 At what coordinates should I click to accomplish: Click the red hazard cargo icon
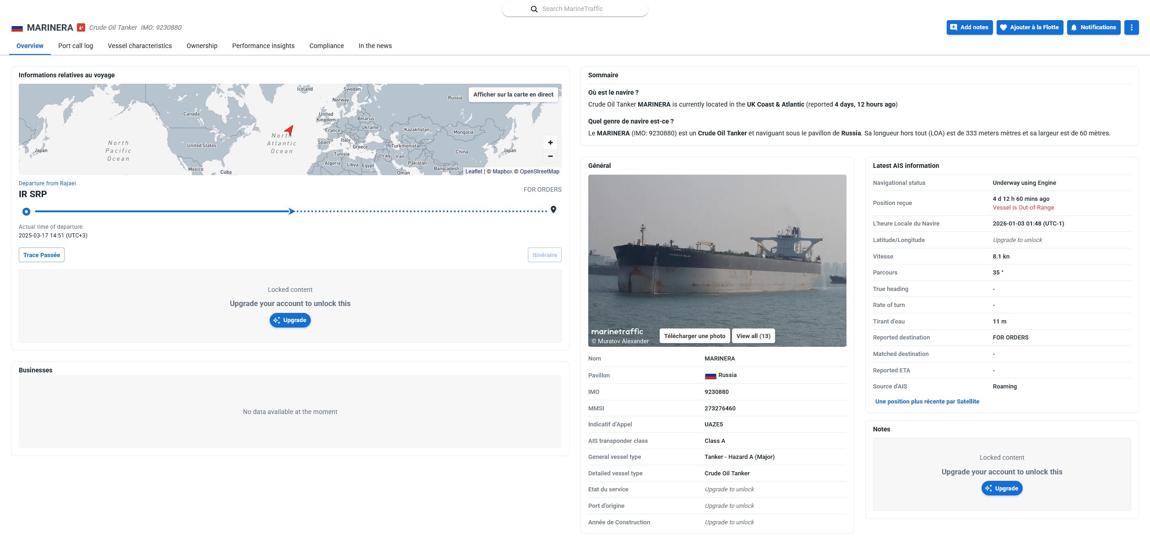pos(81,27)
